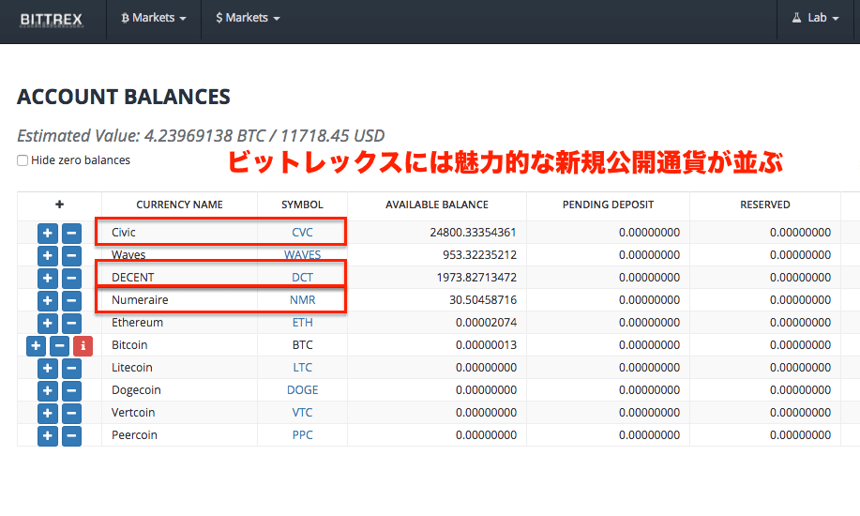Click the withdraw minus icon for Bitcoin
The image size is (860, 516).
coord(60,346)
